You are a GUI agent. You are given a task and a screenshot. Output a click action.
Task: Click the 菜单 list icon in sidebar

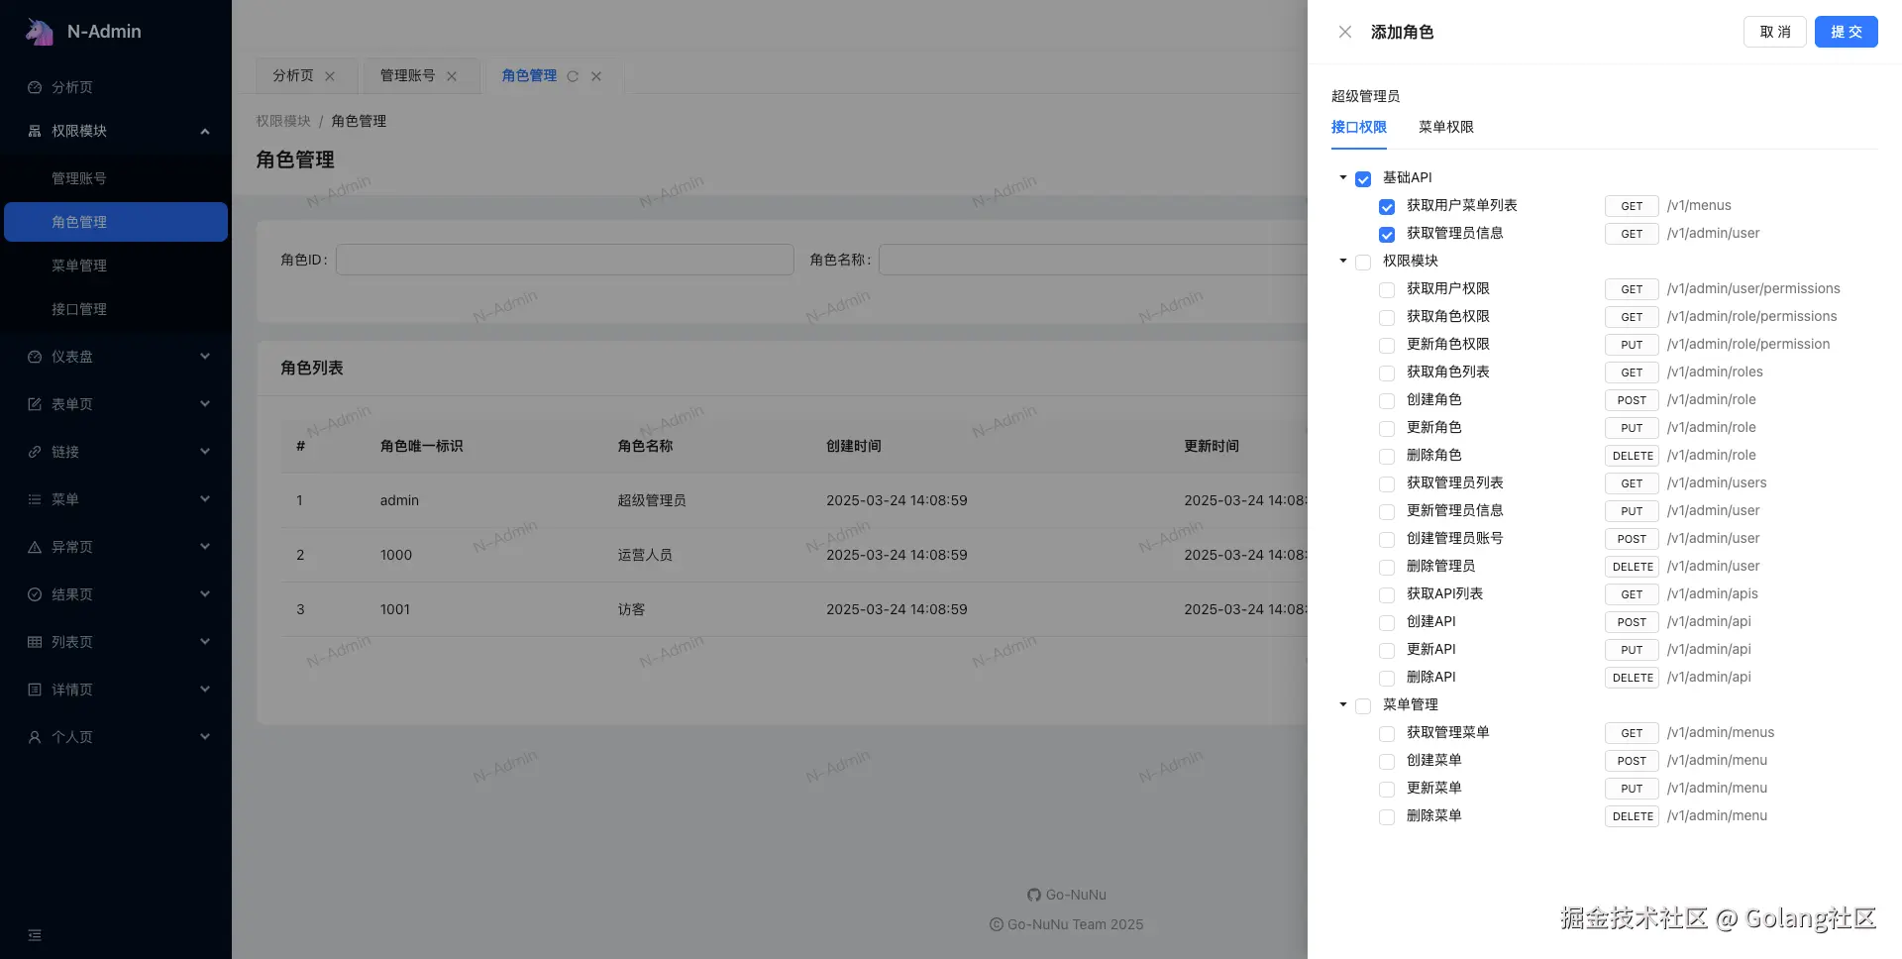(x=35, y=499)
